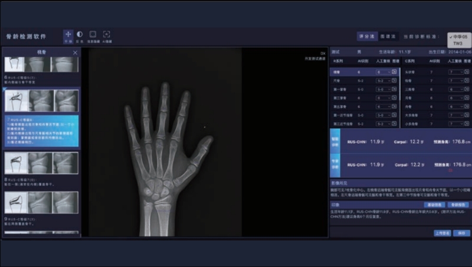Select the checked grade 7 radius thumbnail
472x267 pixels.
pyautogui.click(x=41, y=101)
